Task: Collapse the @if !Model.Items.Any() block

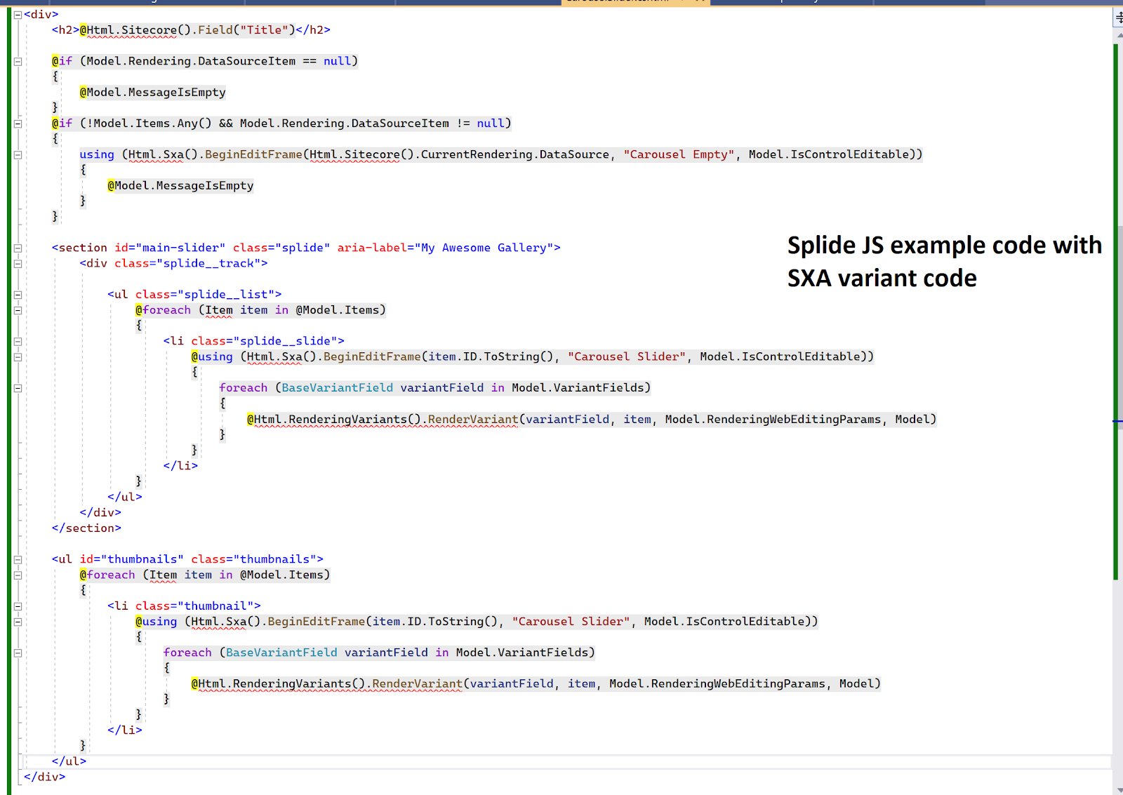Action: (x=18, y=123)
